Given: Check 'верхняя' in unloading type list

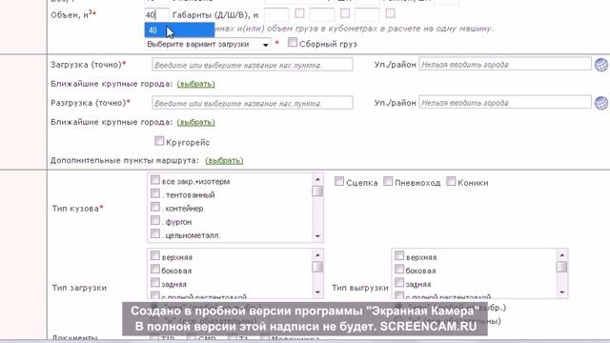Looking at the screenshot, I should 399,255.
